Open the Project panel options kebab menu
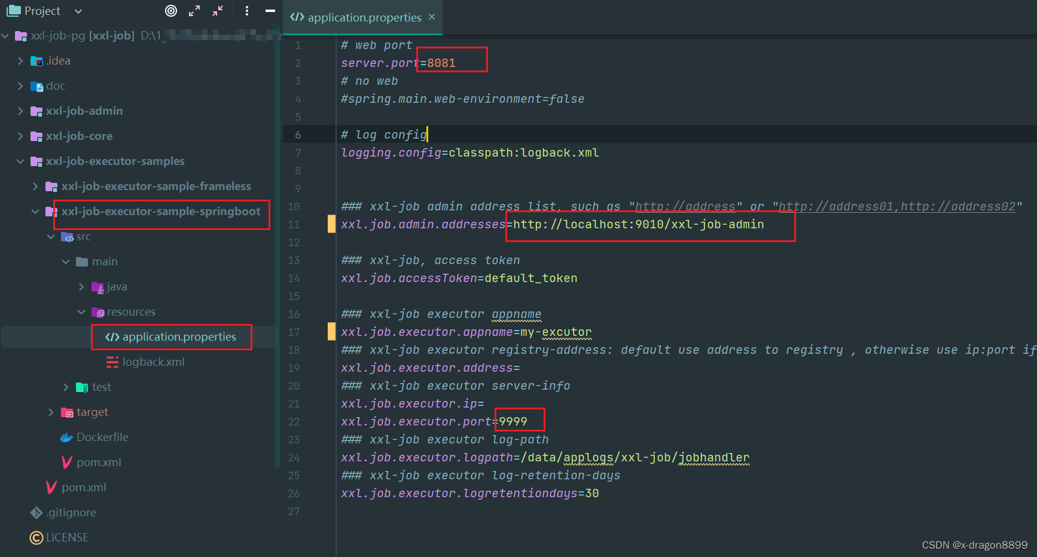 247,11
